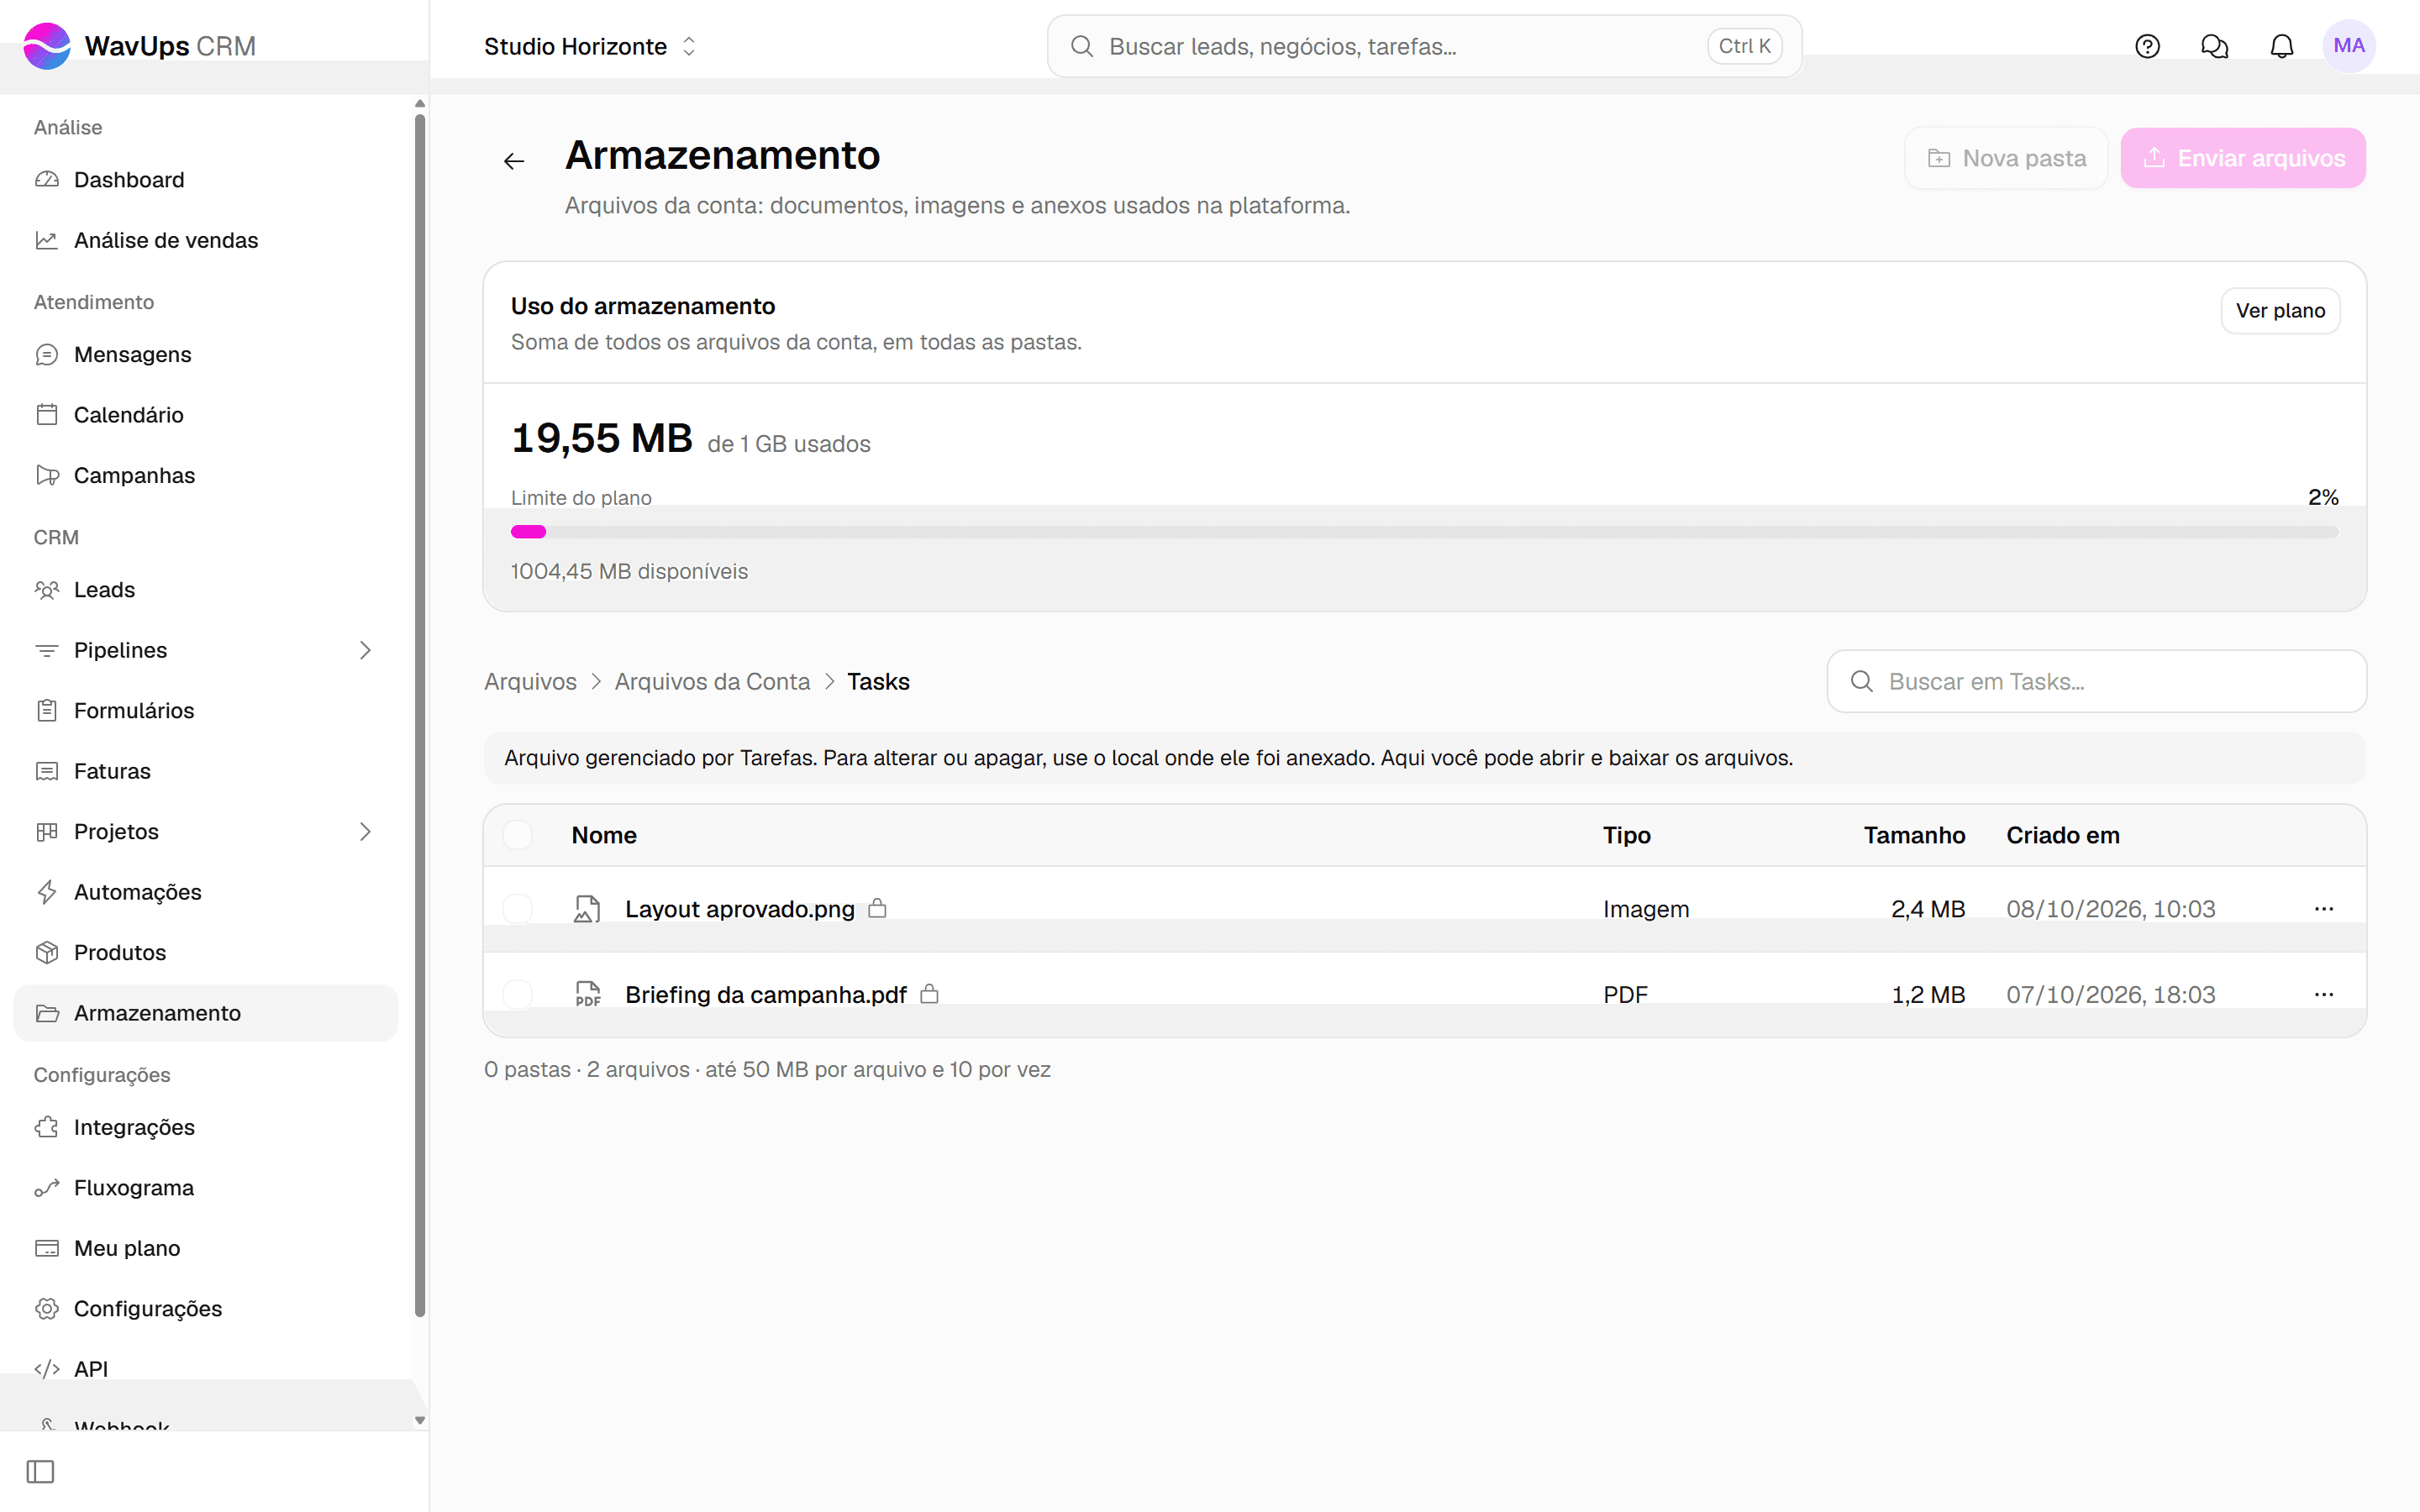This screenshot has height=1512, width=2420.
Task: Focus the global Buscar leads search bar
Action: coord(1424,46)
